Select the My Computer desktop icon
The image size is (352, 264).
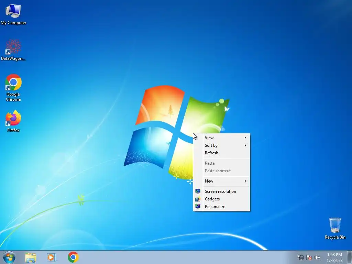[x=13, y=14]
